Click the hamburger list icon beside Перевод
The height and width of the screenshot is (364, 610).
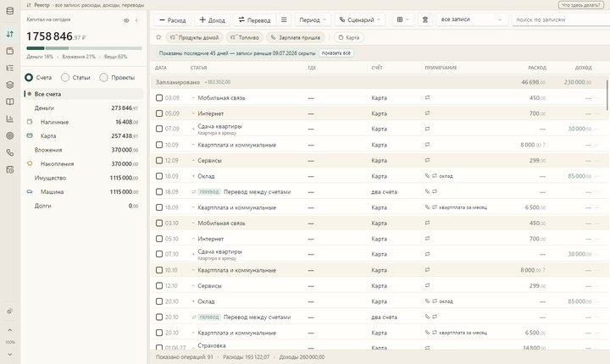[284, 19]
